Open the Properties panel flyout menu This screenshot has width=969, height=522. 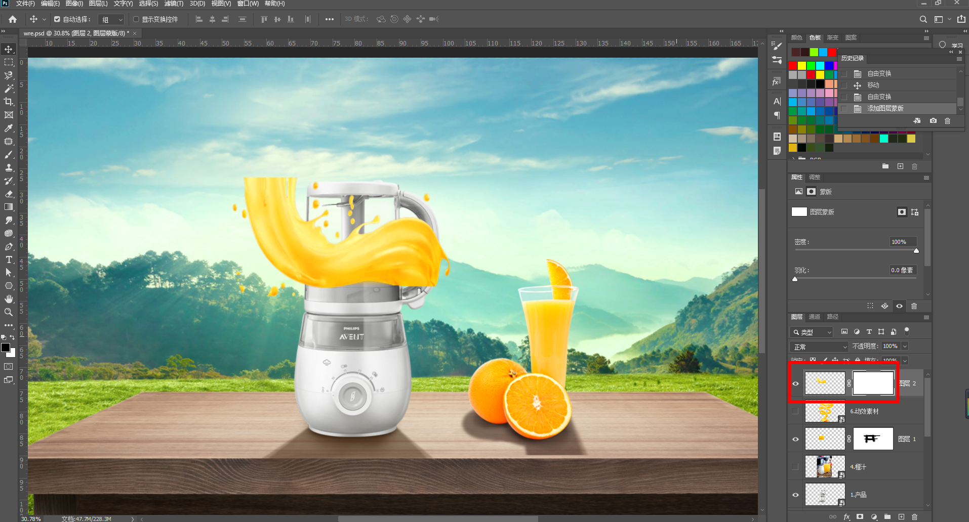pos(926,178)
